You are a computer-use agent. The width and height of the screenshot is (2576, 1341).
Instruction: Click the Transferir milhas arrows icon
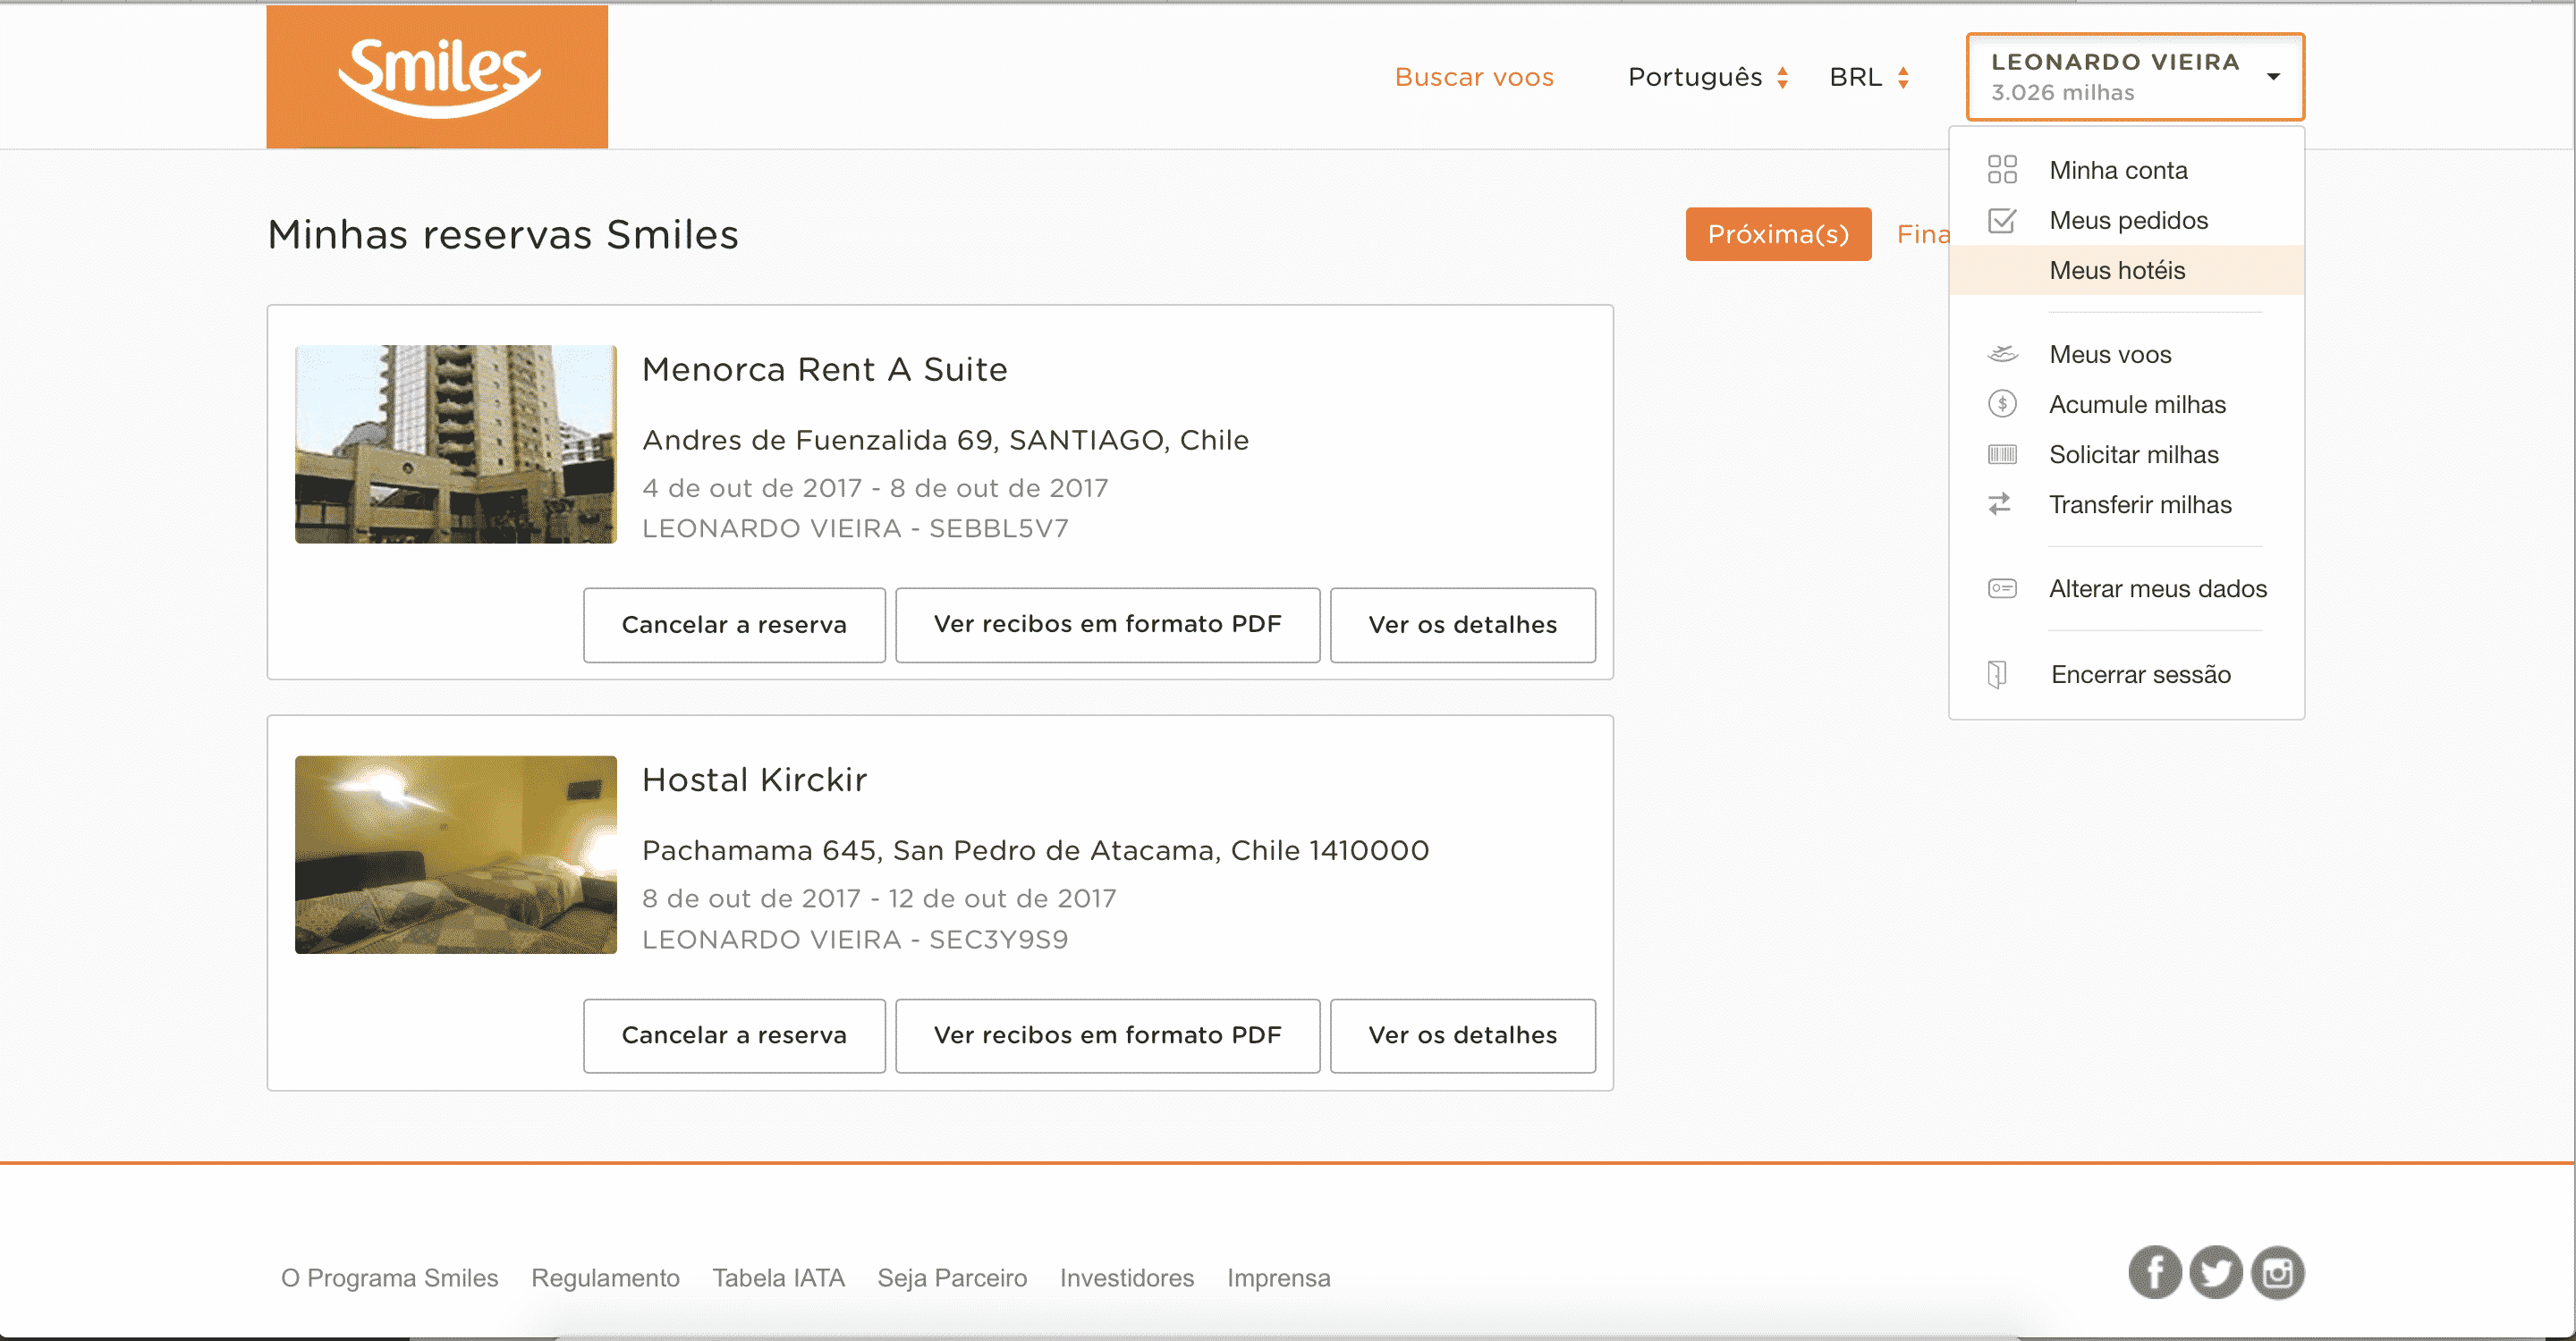click(x=2000, y=503)
